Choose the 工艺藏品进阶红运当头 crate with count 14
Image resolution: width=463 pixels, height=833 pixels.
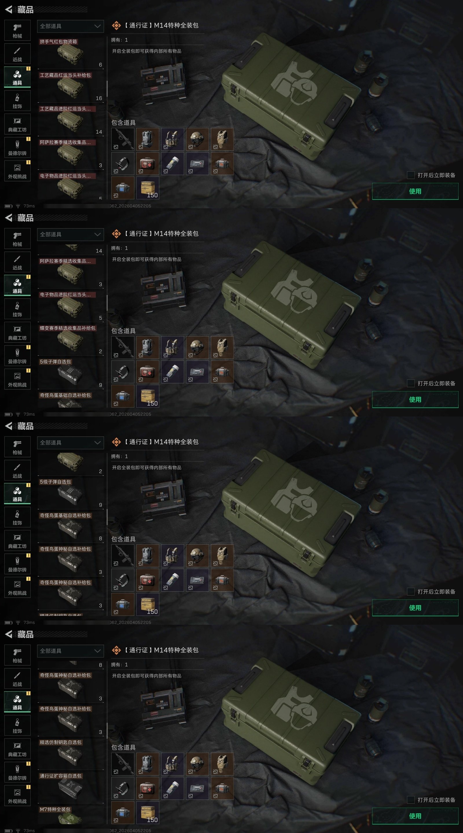[71, 120]
